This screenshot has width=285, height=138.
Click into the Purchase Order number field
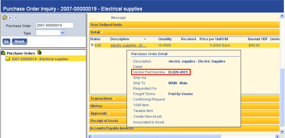(55, 25)
